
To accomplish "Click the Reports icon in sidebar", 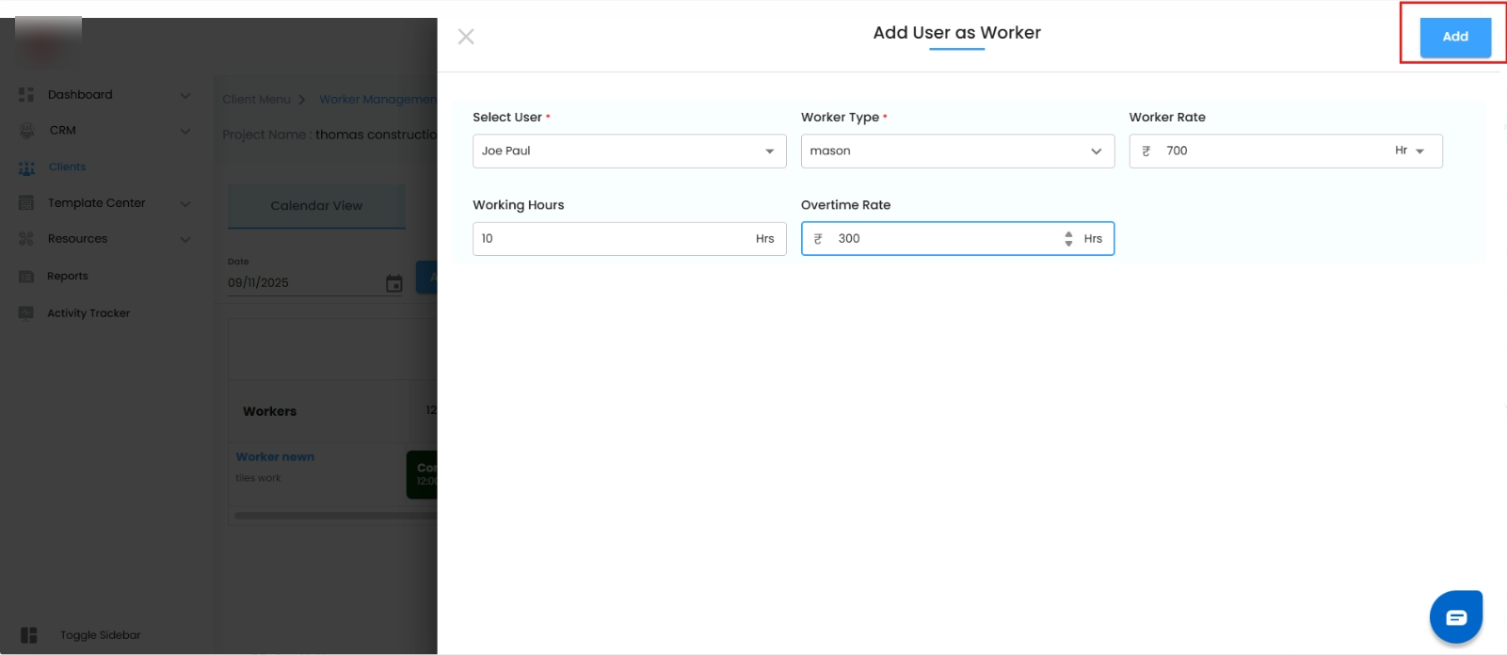I will point(26,277).
